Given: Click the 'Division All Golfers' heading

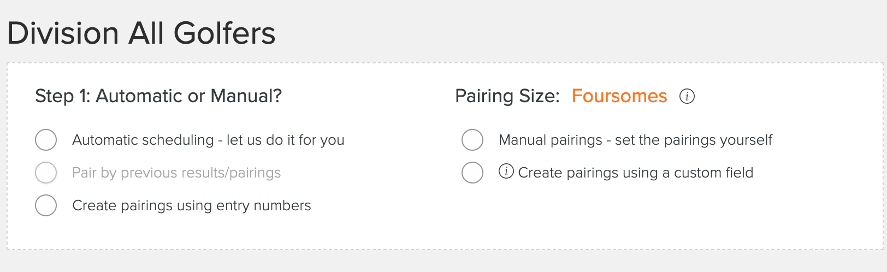Looking at the screenshot, I should pos(141,33).
